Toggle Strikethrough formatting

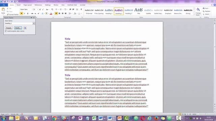(32, 13)
